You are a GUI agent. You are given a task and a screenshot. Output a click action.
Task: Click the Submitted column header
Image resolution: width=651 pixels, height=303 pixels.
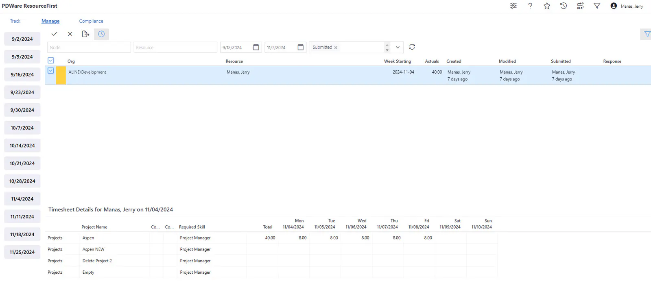[561, 61]
